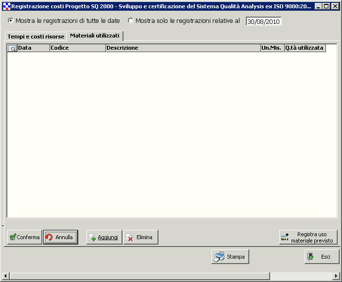
Task: Open Registra uso materiale previsto
Action: pyautogui.click(x=308, y=237)
